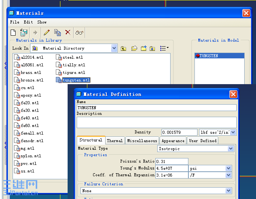This screenshot has width=256, height=199.
Task: Click the open working directory folder icon
Action: pyautogui.click(x=134, y=48)
